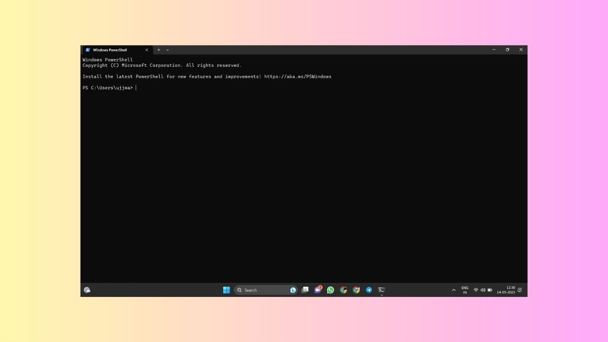
Task: Open Telegram from the taskbar
Action: point(368,290)
